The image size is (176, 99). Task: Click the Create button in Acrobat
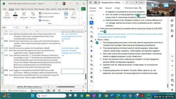(139, 2)
